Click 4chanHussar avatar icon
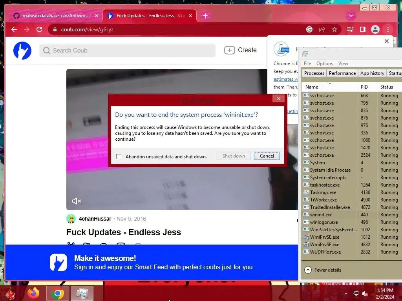Viewport: 402px width, 301px height. point(71,219)
